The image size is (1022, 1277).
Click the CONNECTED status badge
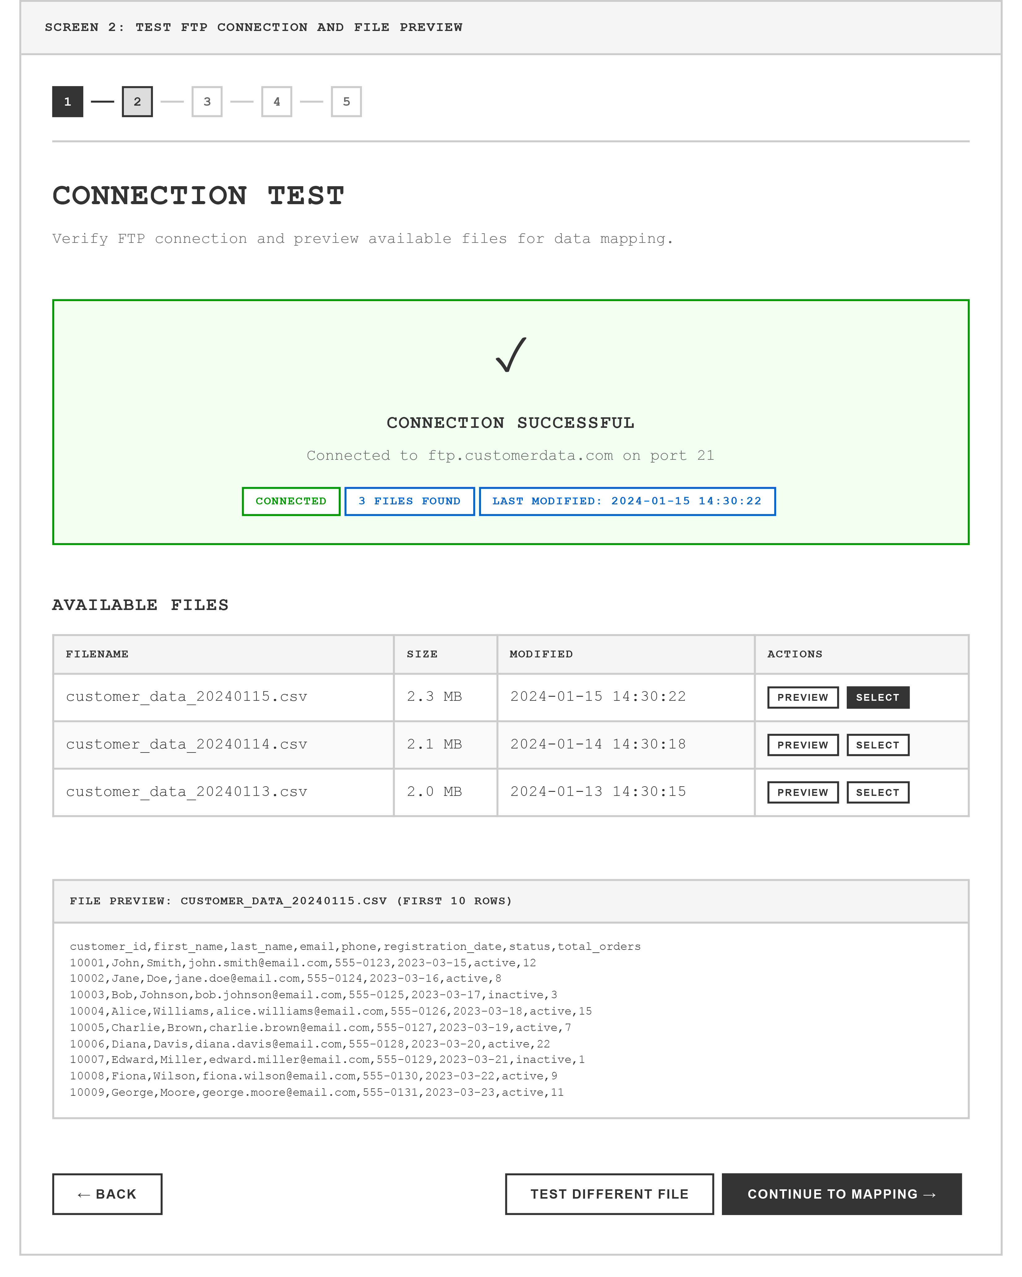pos(291,502)
